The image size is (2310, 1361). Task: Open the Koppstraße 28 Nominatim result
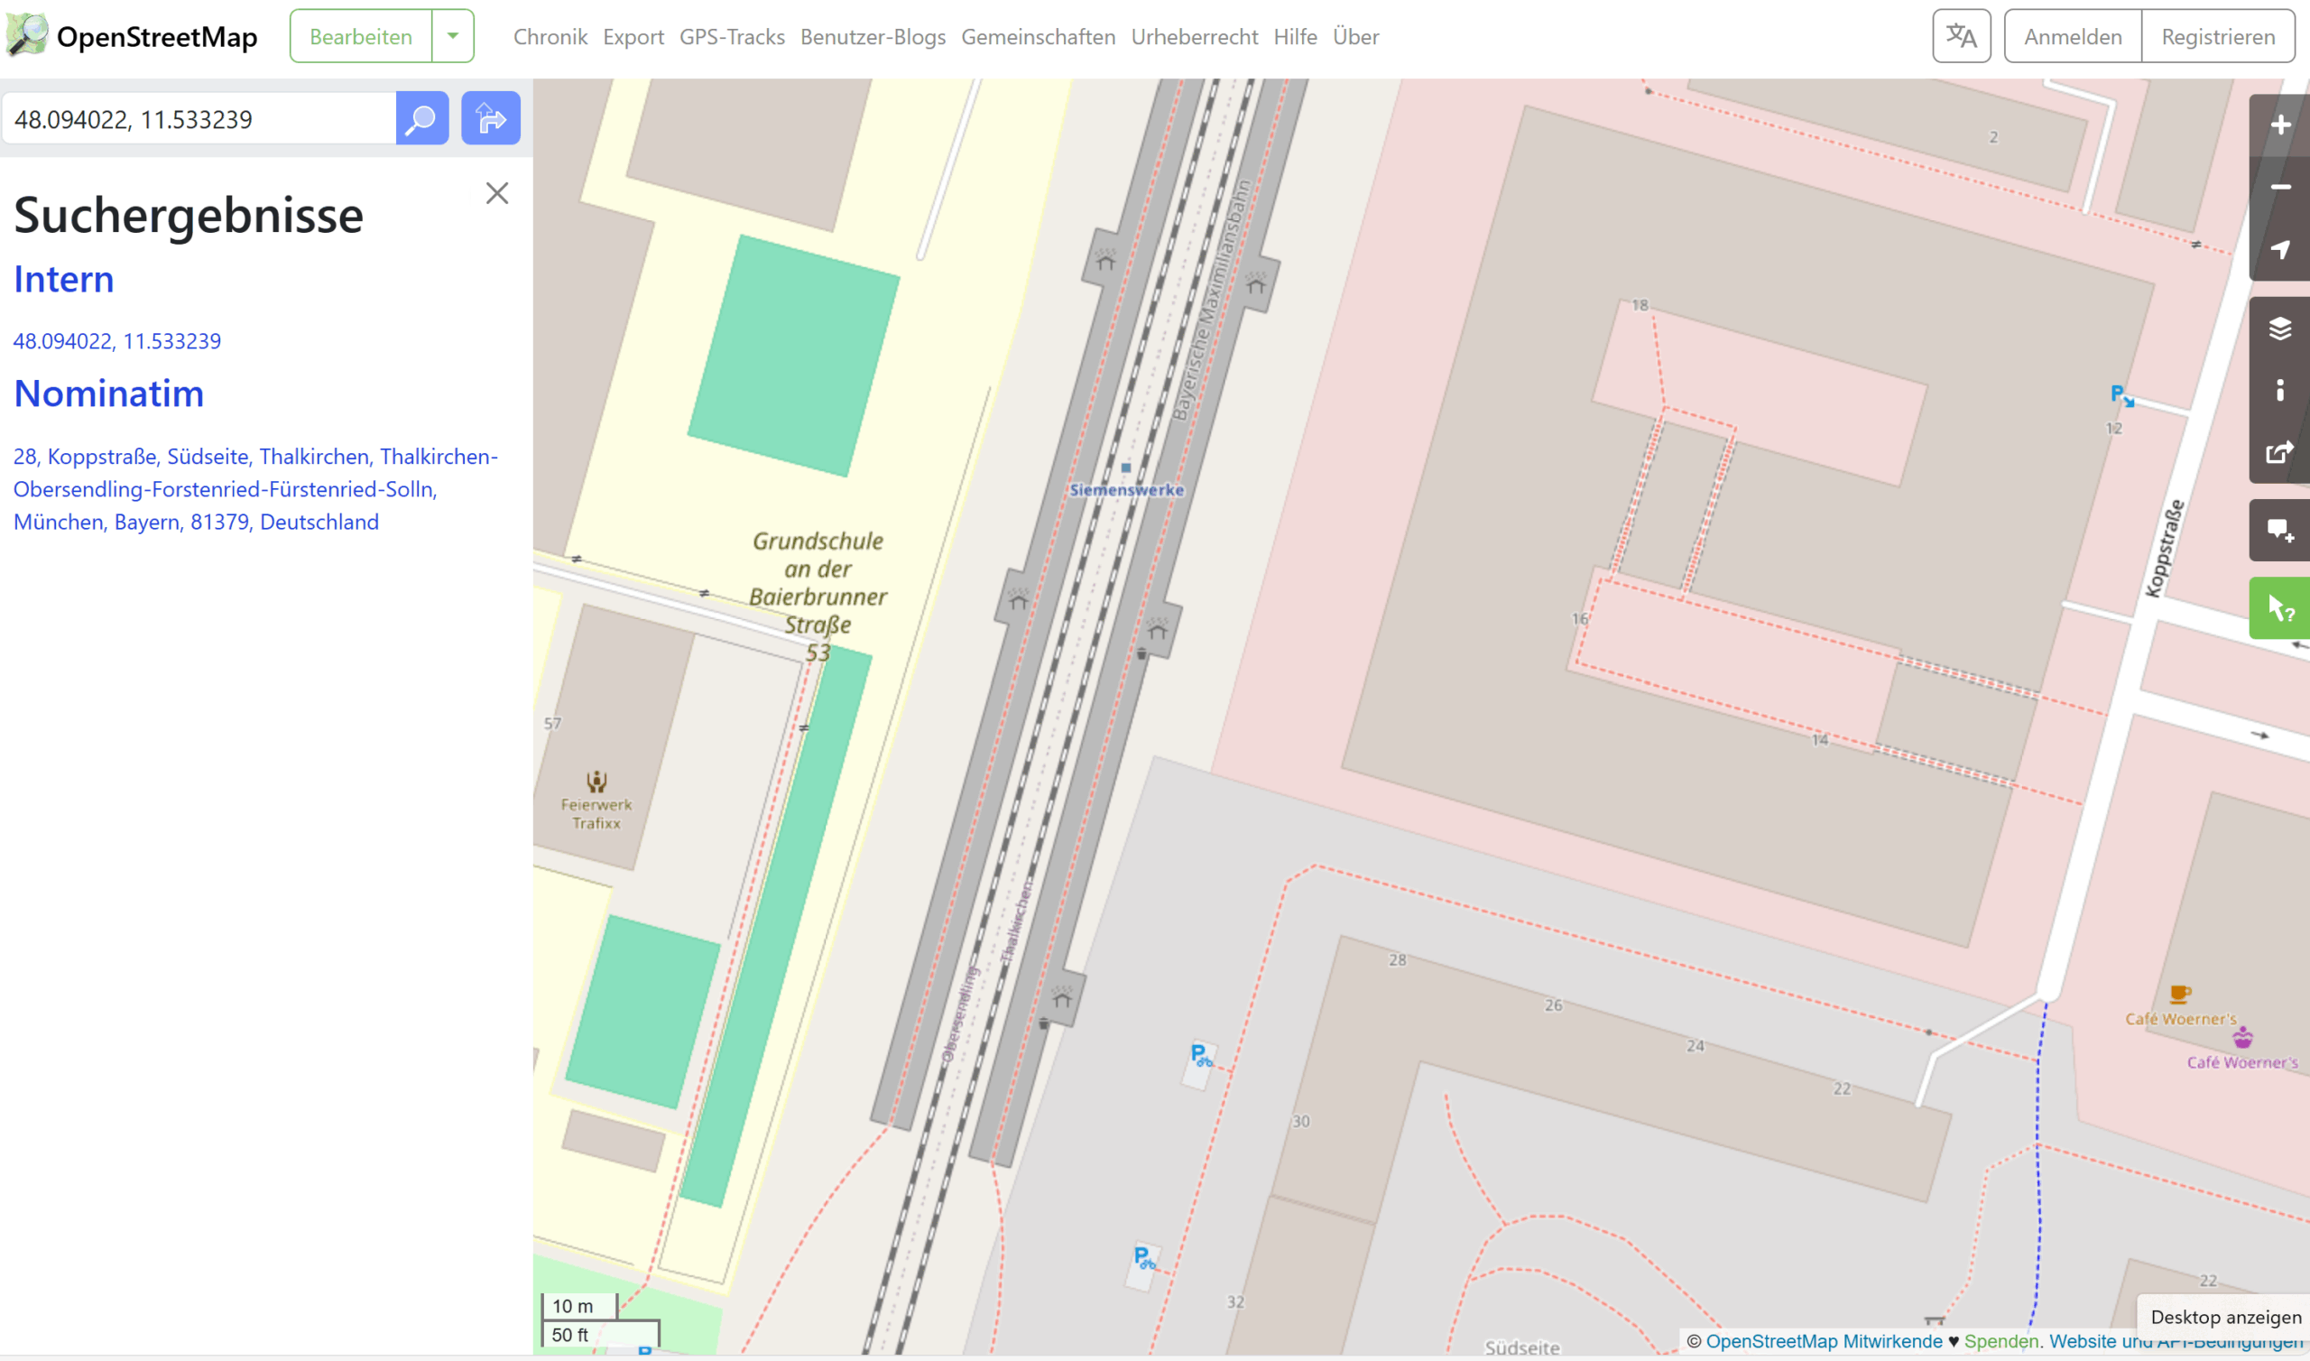(x=254, y=489)
